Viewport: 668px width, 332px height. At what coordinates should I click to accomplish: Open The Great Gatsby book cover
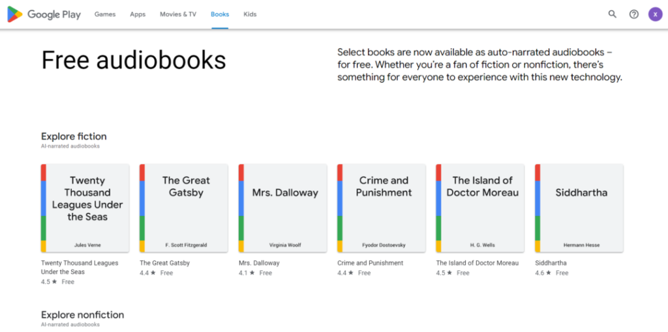coord(183,208)
